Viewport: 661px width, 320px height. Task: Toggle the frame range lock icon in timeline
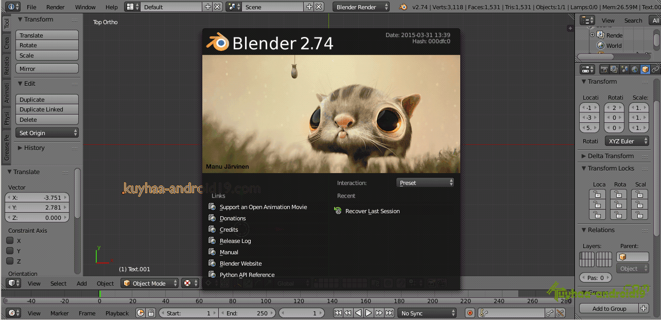point(151,313)
